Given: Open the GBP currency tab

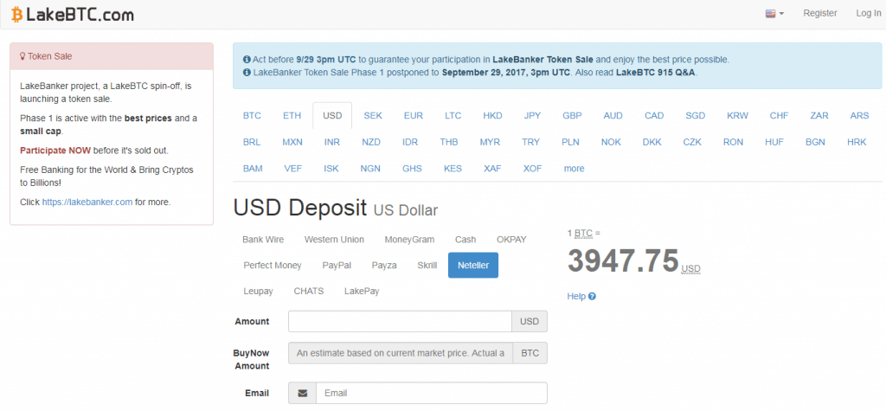Looking at the screenshot, I should coord(572,115).
